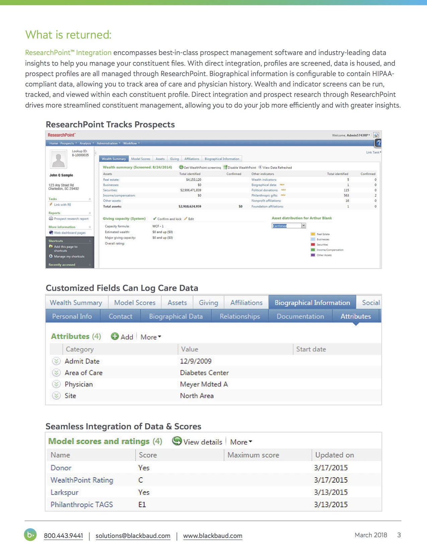Click the Manage my shortcuts gear icon
The image size is (427, 553).
coord(51,256)
